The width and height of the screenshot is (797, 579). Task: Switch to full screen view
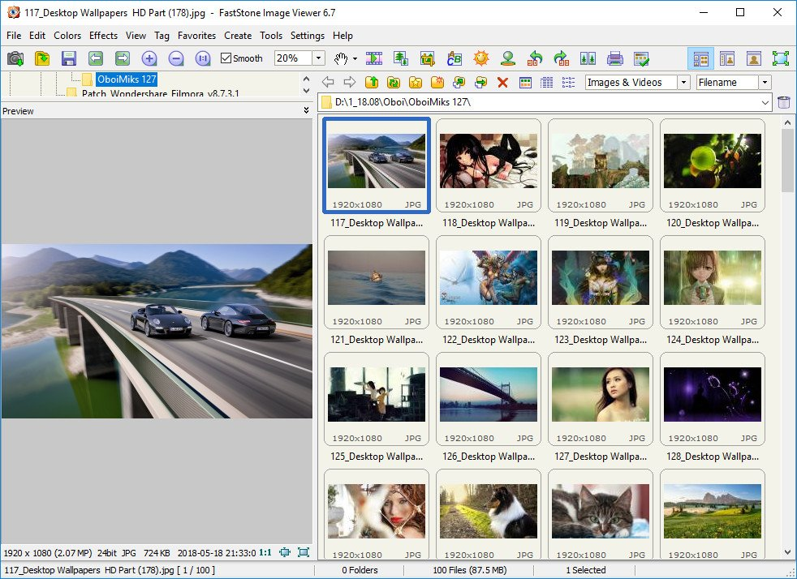(x=782, y=58)
